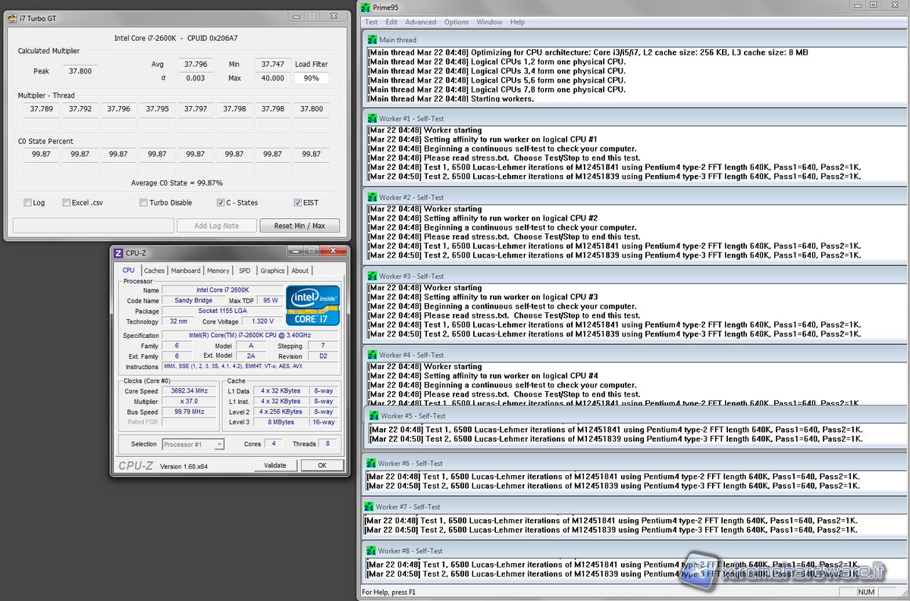Click the Validate button in CPU-Z
910x601 pixels.
[x=275, y=465]
